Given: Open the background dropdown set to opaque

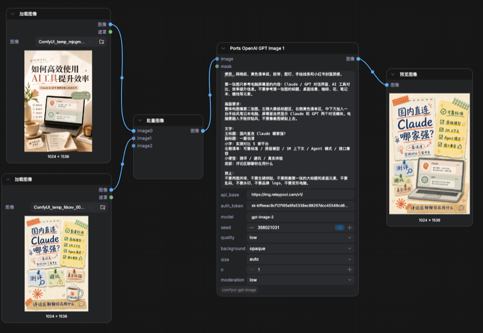Looking at the screenshot, I should pyautogui.click(x=301, y=248).
